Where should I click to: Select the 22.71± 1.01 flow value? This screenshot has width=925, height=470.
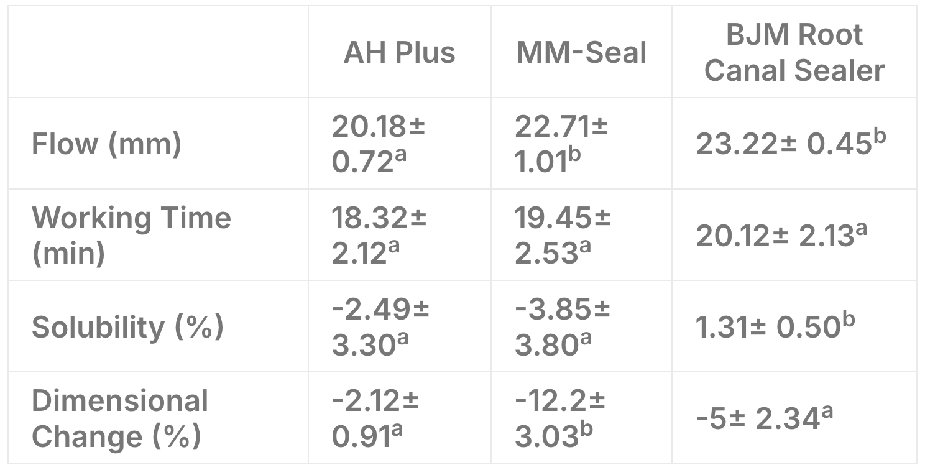pyautogui.click(x=561, y=144)
